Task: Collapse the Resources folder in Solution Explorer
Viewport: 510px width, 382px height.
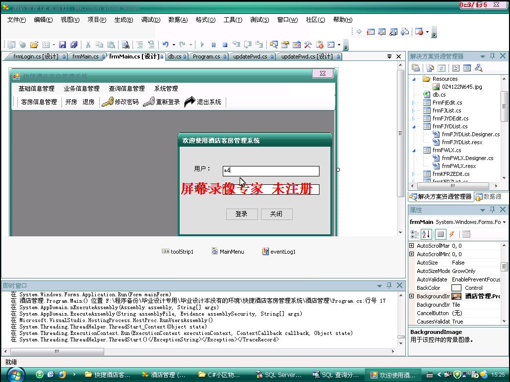Action: pos(414,79)
